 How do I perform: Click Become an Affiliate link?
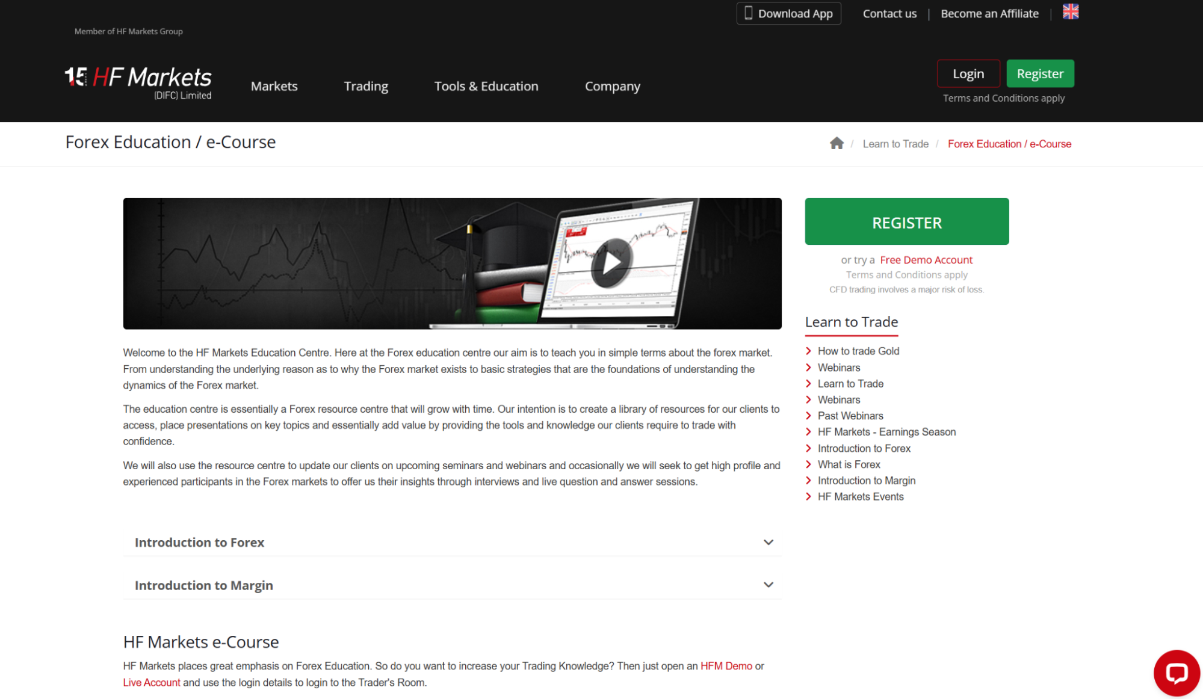pos(989,13)
